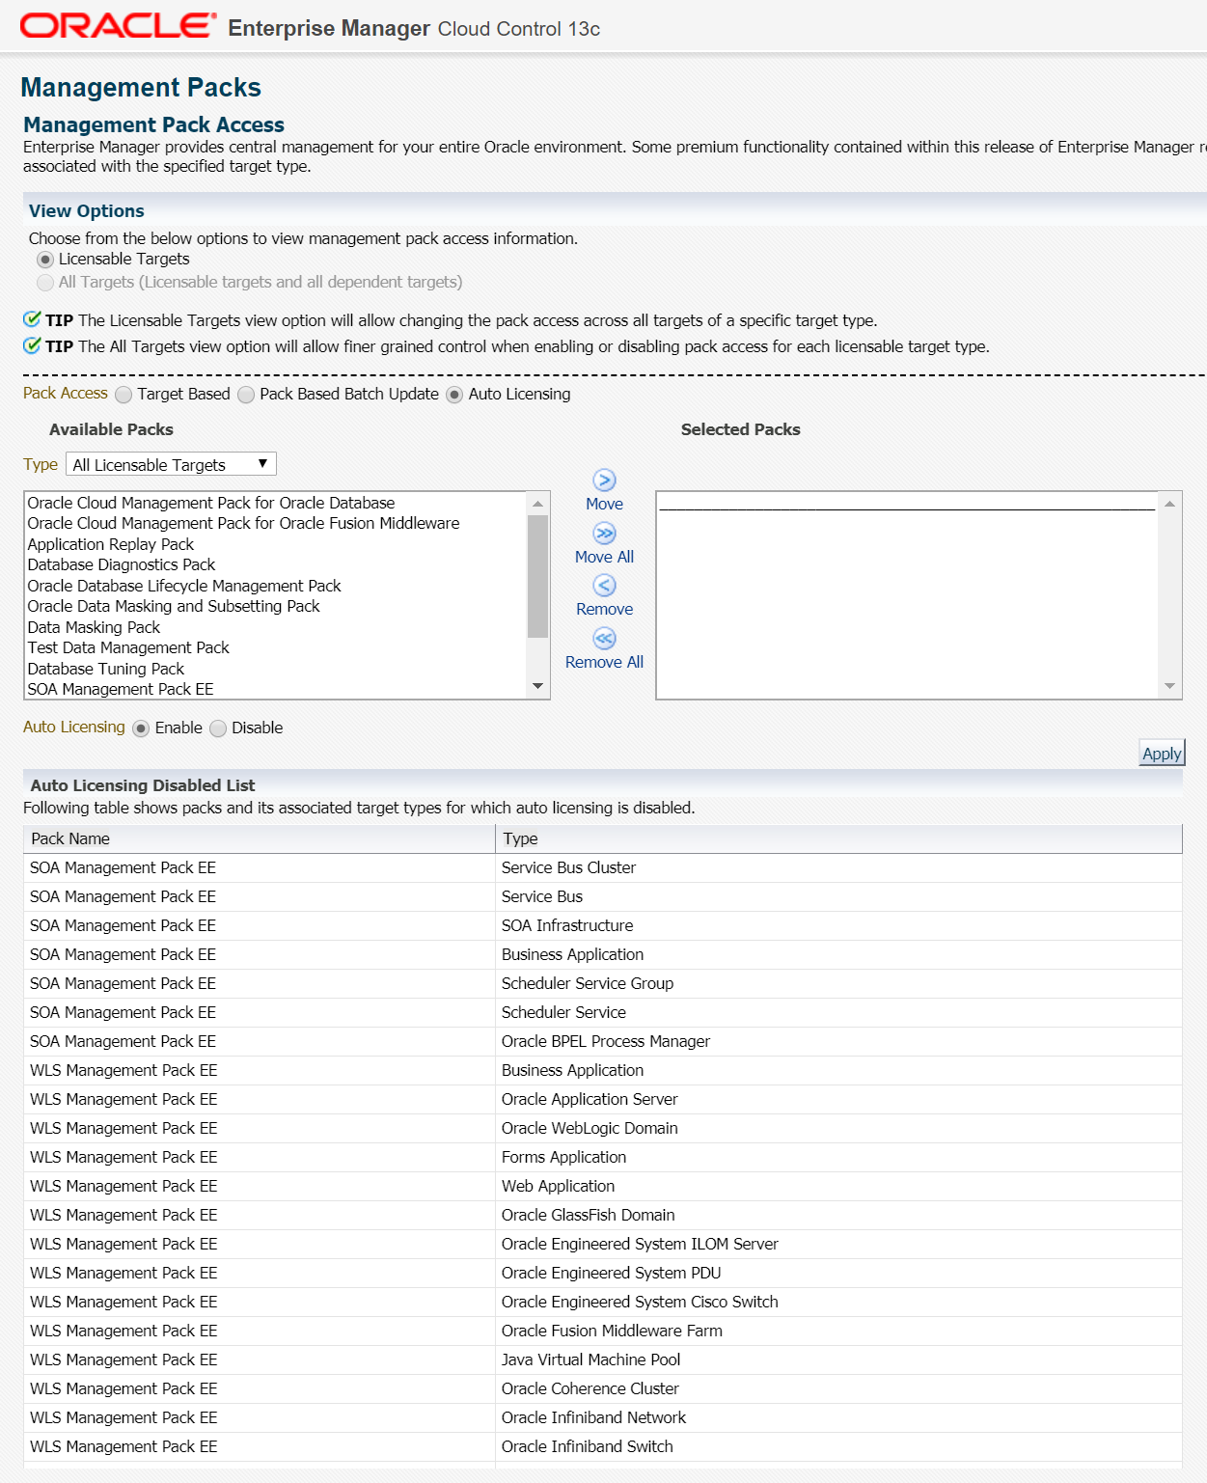This screenshot has height=1483, width=1207.
Task: Select Database Diagnostics Pack in list
Action: (122, 564)
